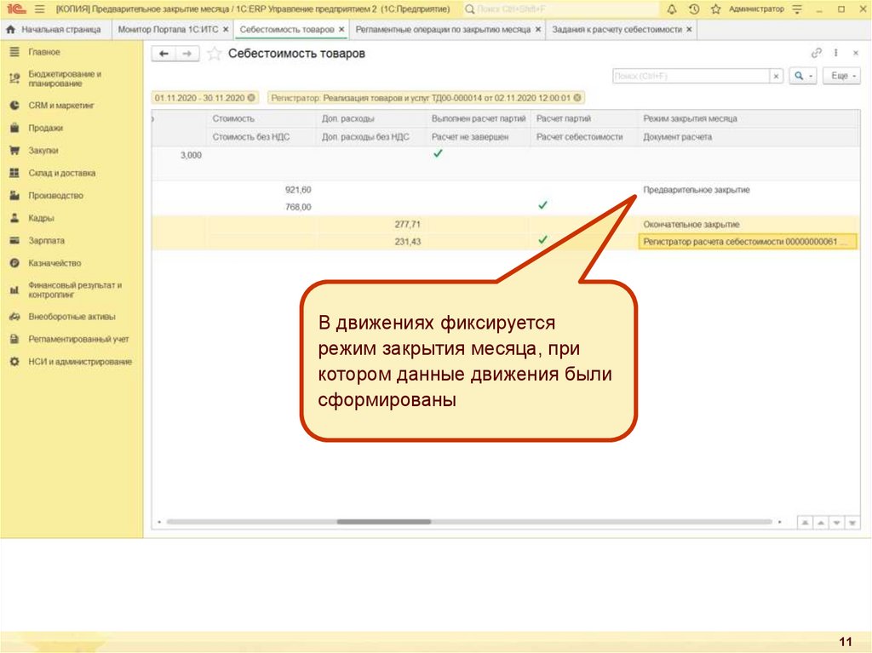Click the get link chain icon
872x653 pixels.
pyautogui.click(x=817, y=53)
